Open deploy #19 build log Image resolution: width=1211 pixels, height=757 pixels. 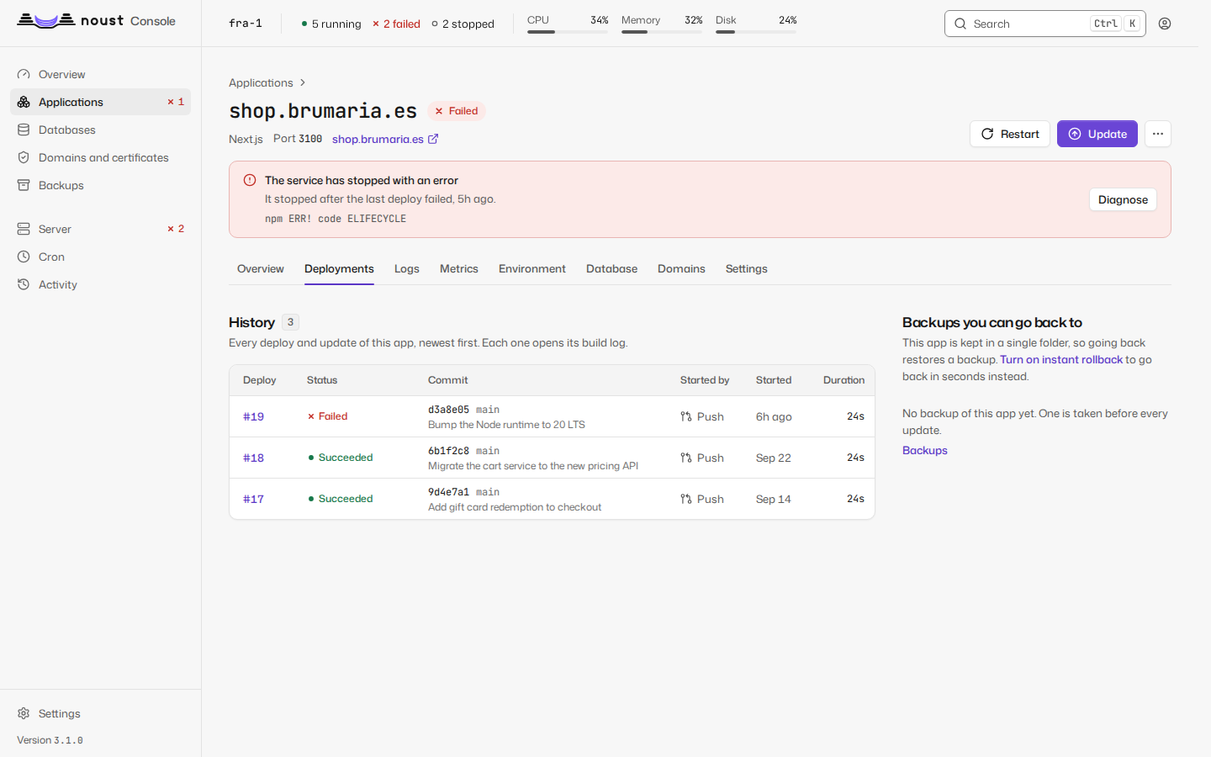coord(253,416)
